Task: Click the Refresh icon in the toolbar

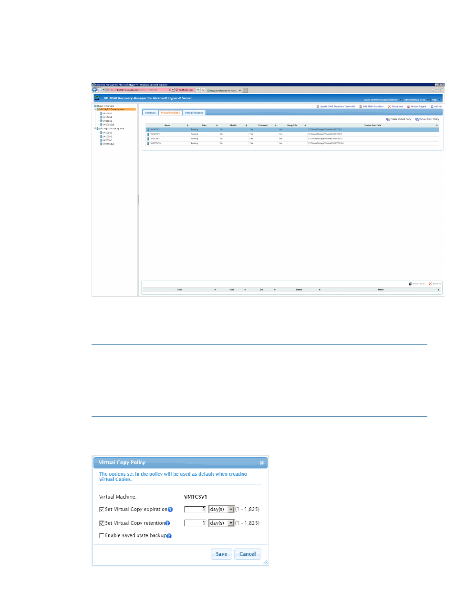Action: click(x=432, y=106)
